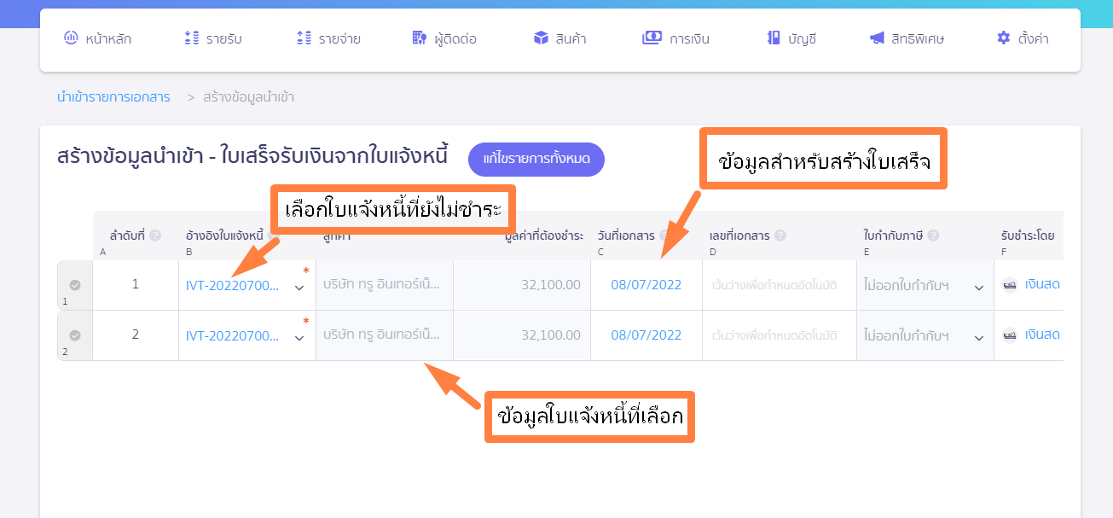Click customer name cell in row 2
This screenshot has width=1113, height=518.
(385, 335)
